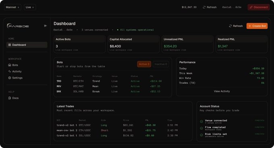Click the Create Bot button
The image size is (274, 148).
click(x=257, y=26)
